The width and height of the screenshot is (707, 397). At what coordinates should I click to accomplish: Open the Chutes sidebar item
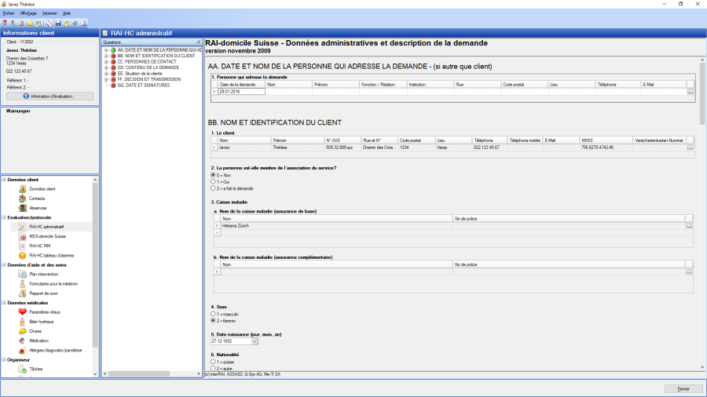[35, 331]
